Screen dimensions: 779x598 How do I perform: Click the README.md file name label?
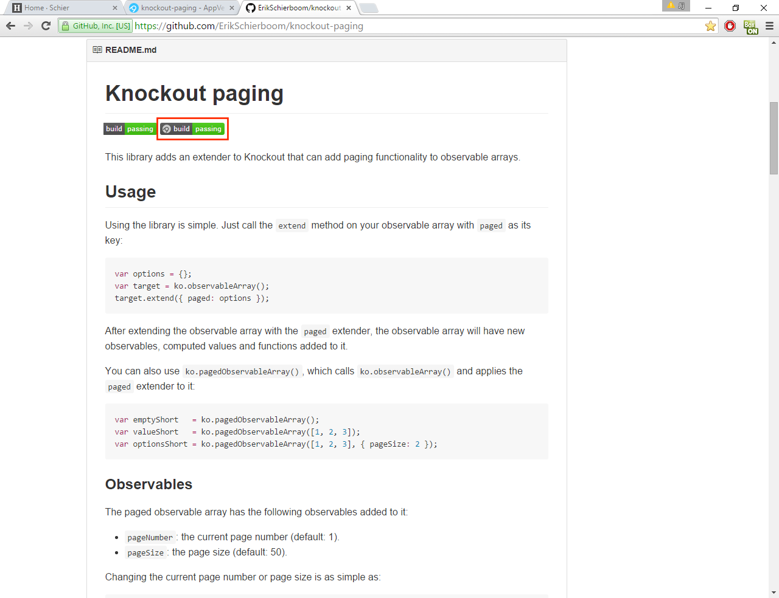click(x=131, y=50)
